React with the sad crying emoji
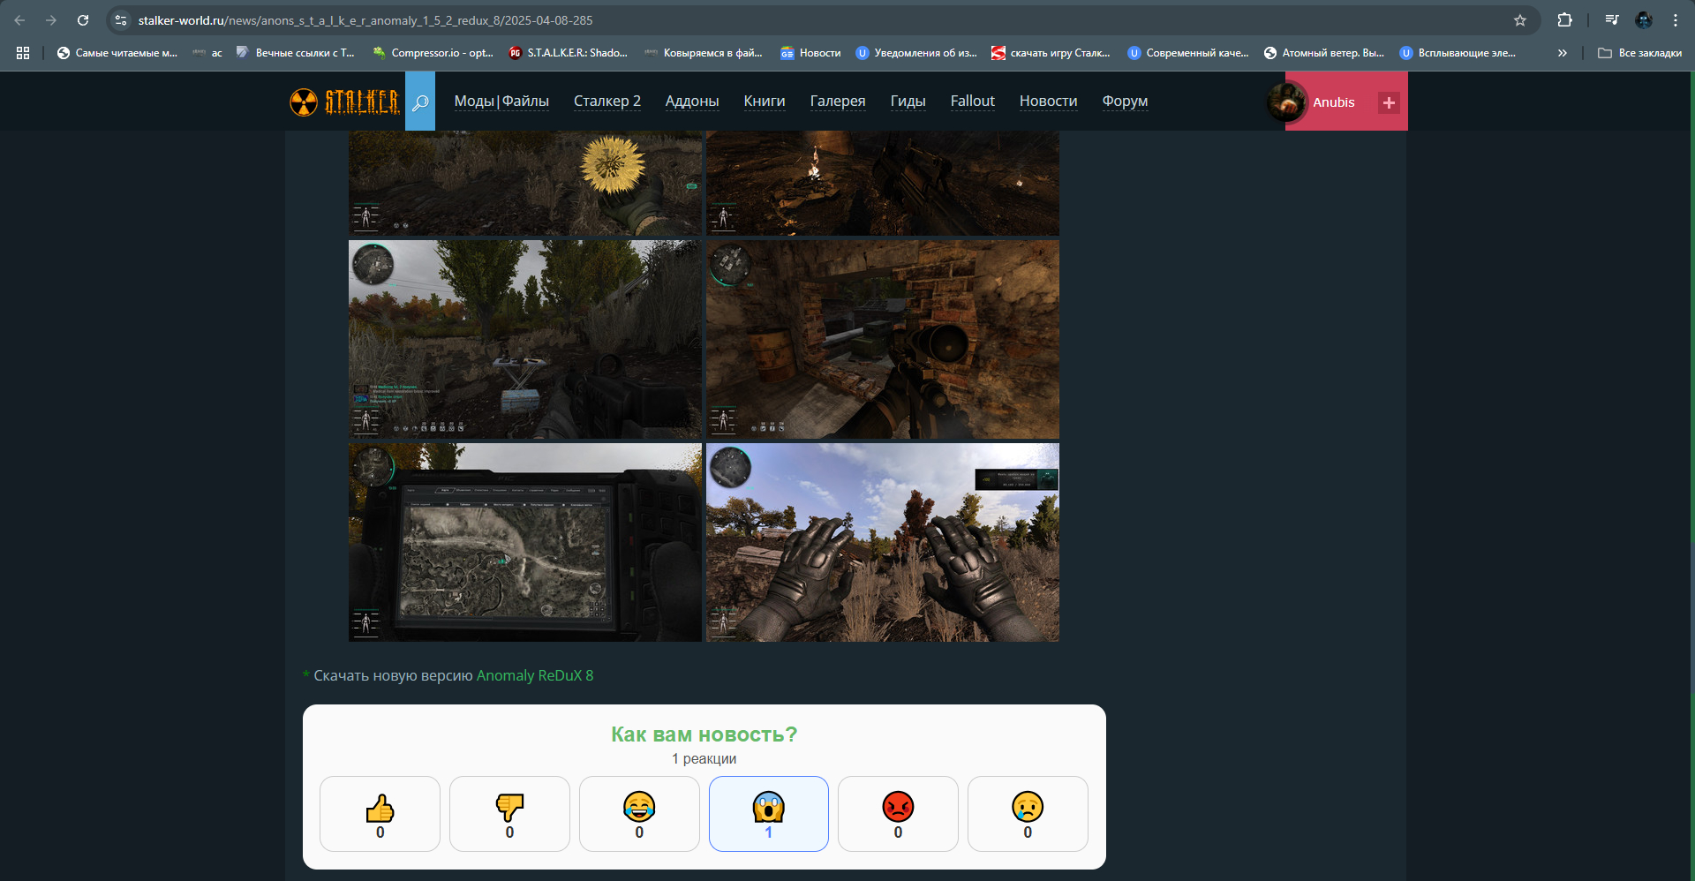 1028,814
